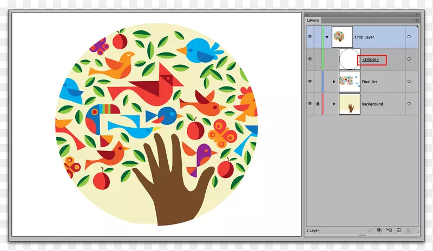The image size is (433, 251).
Task: Toggle Background layer eye icon
Action: coord(310,104)
